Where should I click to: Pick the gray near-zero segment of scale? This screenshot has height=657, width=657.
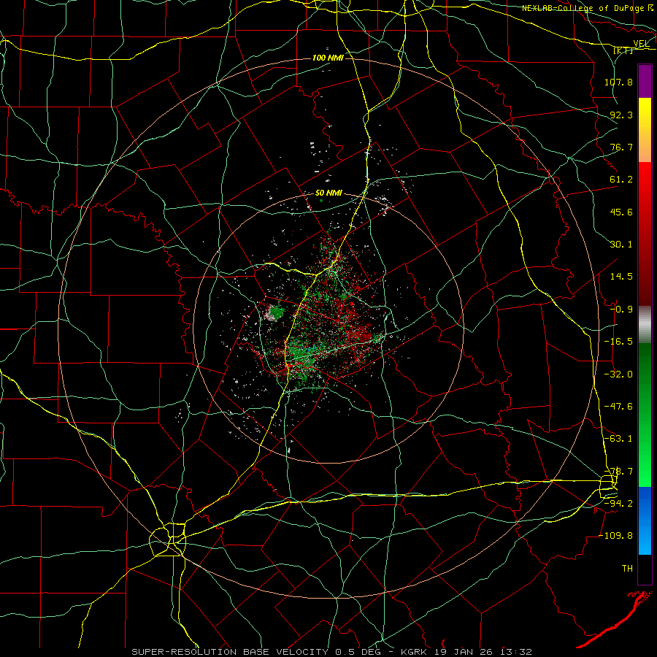645,325
